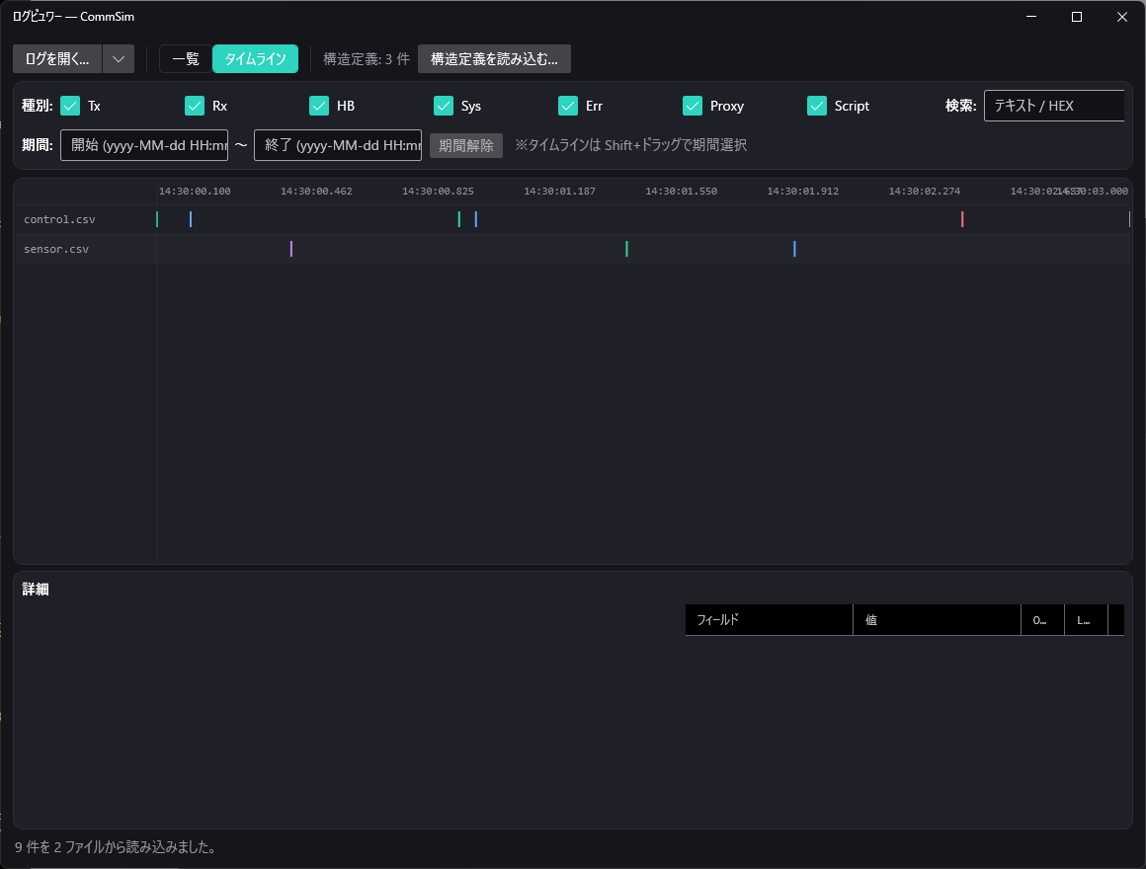
Task: Click the 14:30:01.187 time axis label
Action: click(560, 192)
